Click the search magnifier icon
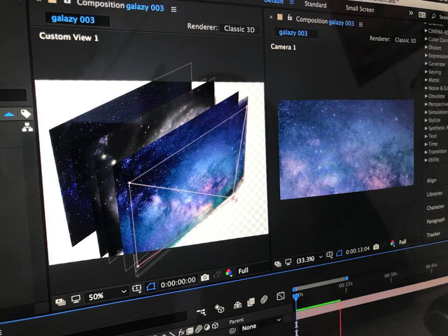 coord(434,16)
